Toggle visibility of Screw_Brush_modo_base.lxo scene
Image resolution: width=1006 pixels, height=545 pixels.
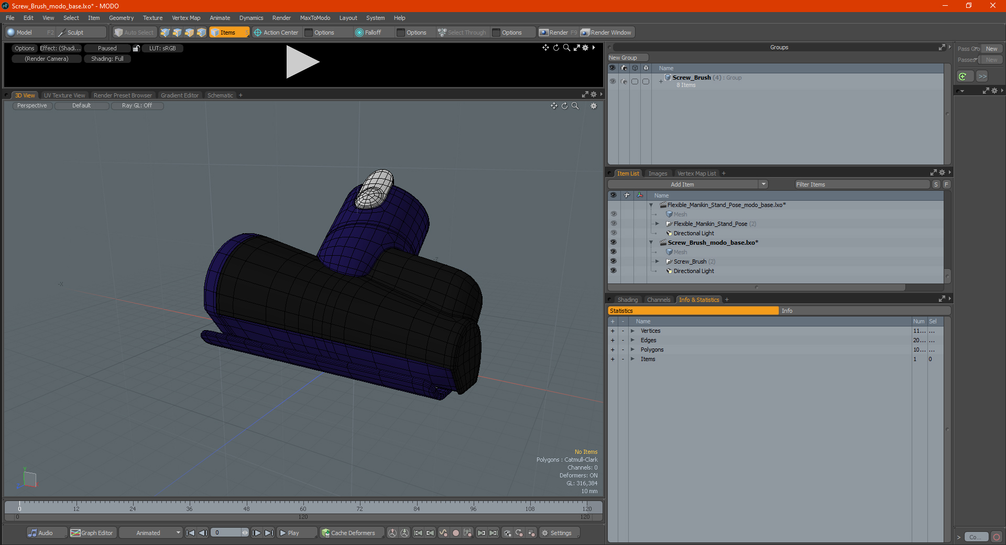613,243
